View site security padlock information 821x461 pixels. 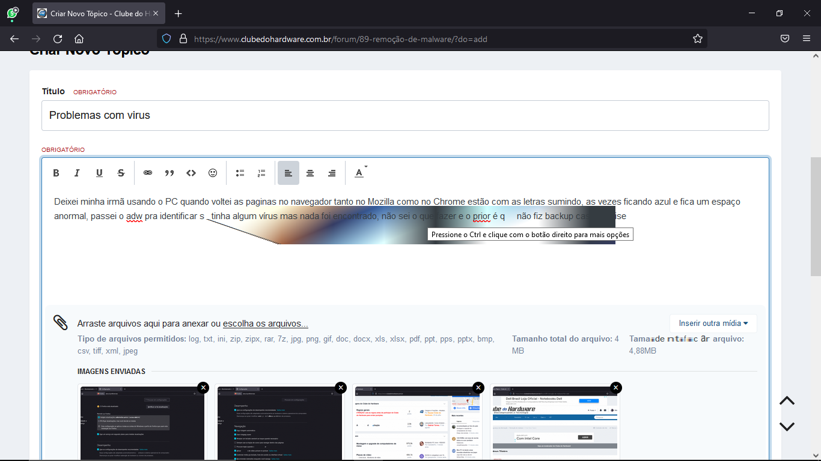[x=183, y=38]
